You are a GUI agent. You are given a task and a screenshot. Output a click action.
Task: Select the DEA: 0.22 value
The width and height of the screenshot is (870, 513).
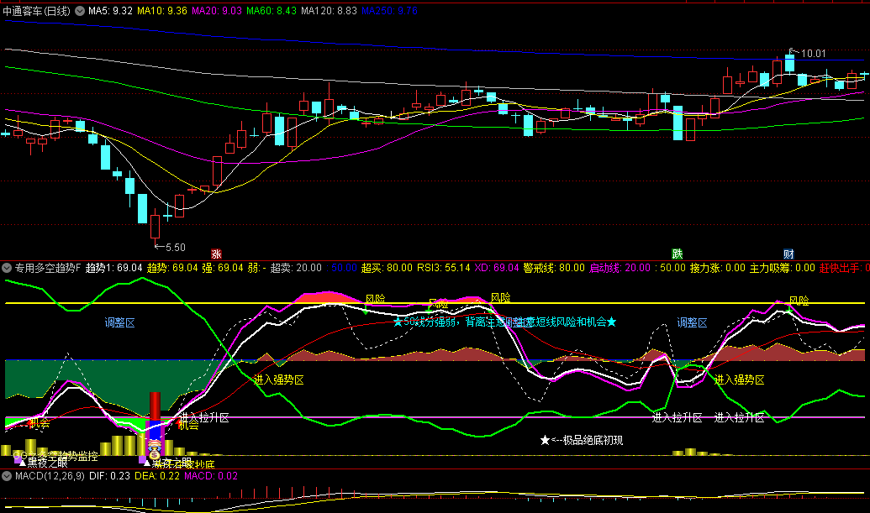157,476
